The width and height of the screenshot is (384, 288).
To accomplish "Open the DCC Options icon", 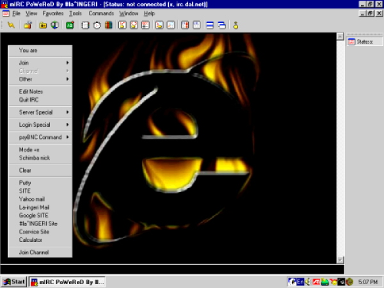I will click(x=145, y=25).
